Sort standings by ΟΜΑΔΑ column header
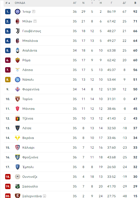The height and width of the screenshot is (198, 140). click(20, 3)
